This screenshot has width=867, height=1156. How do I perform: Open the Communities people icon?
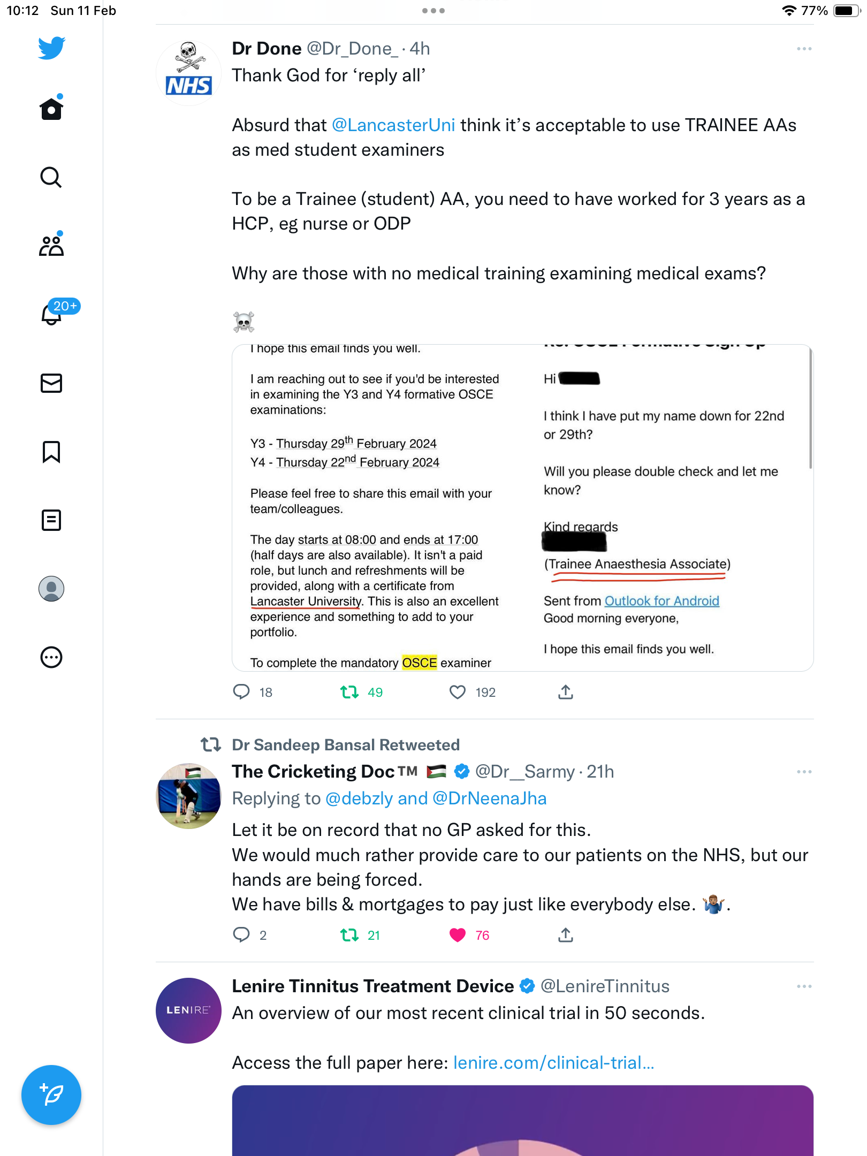pyautogui.click(x=51, y=246)
